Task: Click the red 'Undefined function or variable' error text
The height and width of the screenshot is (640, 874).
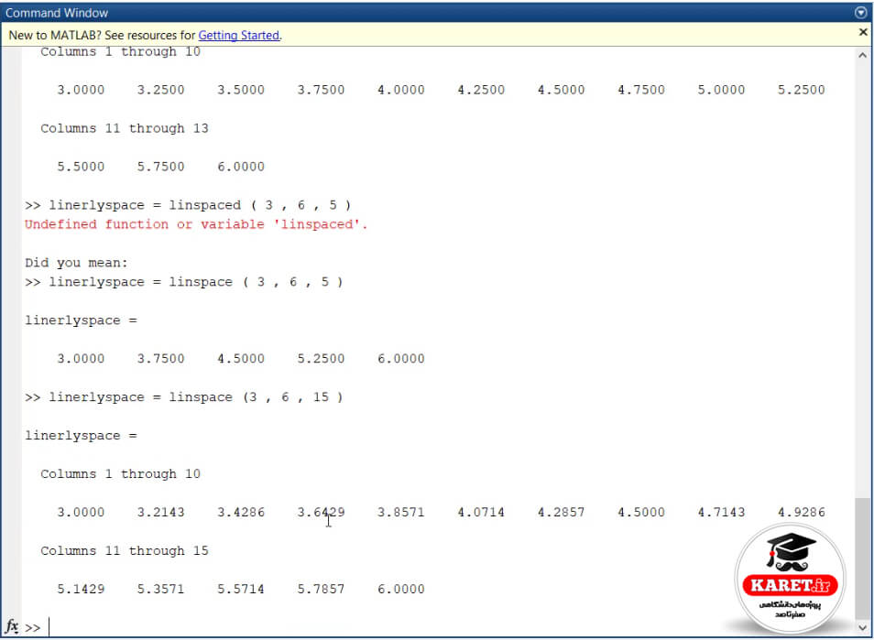Action: (196, 224)
